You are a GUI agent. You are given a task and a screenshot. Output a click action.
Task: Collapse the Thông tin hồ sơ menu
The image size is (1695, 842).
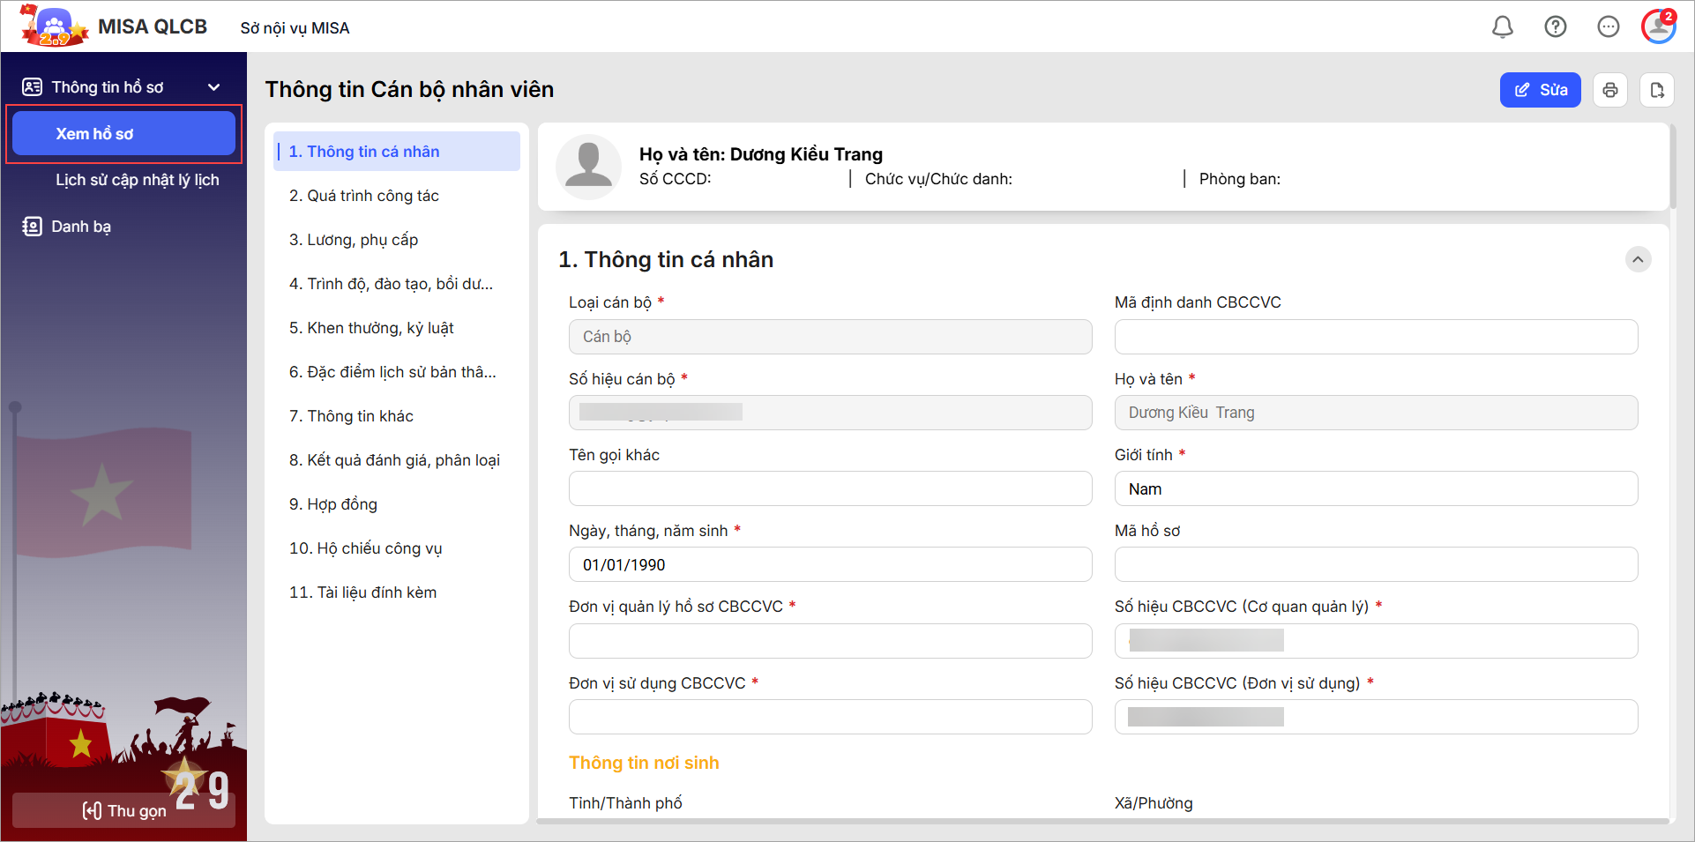tap(213, 87)
